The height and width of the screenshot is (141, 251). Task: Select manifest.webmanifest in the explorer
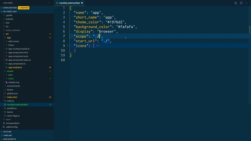coord(17,105)
